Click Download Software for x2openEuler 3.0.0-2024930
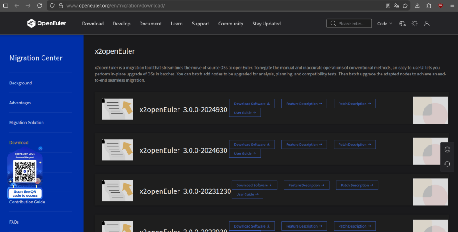458x232 pixels. coord(252,104)
